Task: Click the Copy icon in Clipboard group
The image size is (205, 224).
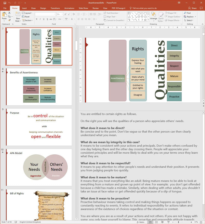Action: tap(9, 17)
